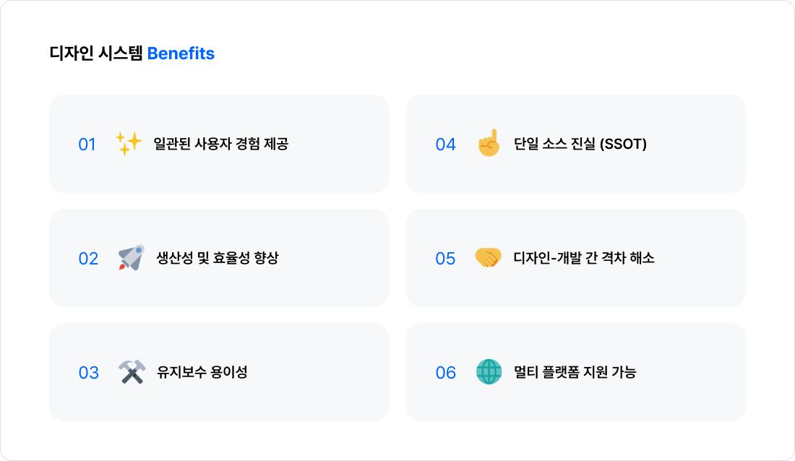Open the 멀티 플랫폼 지원 가능 item
795x461 pixels.
click(575, 372)
